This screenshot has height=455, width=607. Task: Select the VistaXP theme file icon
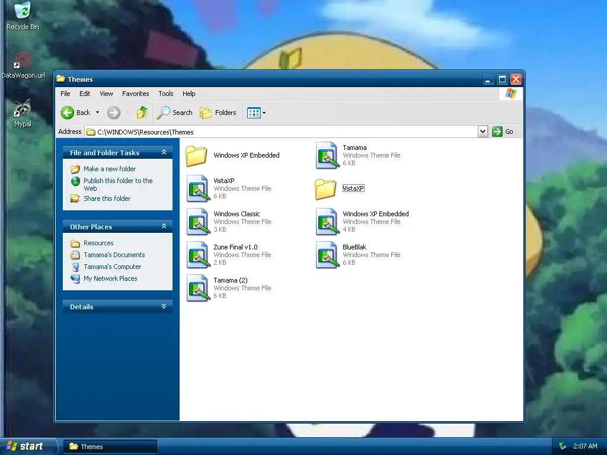click(x=198, y=188)
